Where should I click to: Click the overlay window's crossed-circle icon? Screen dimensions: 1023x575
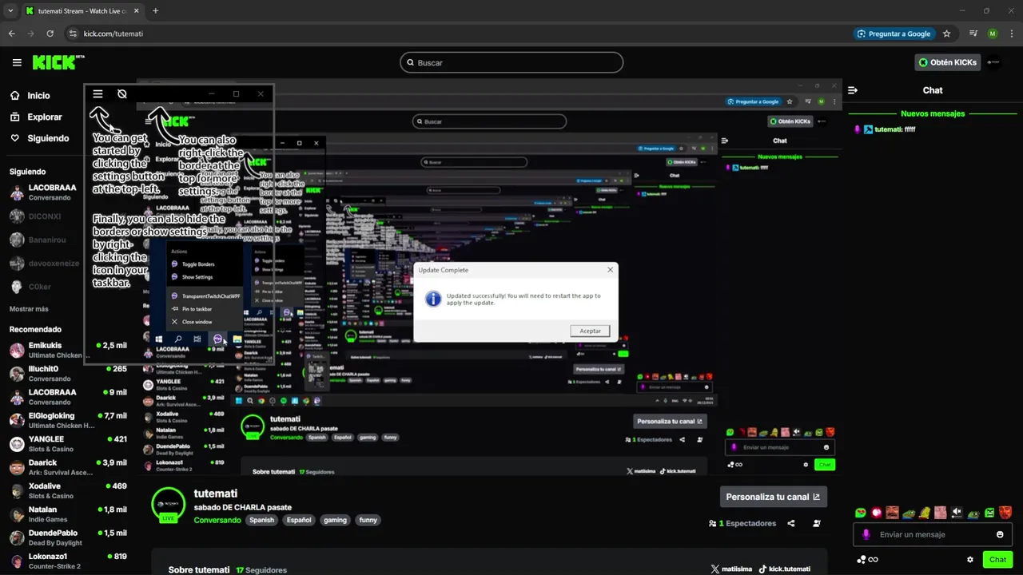122,93
